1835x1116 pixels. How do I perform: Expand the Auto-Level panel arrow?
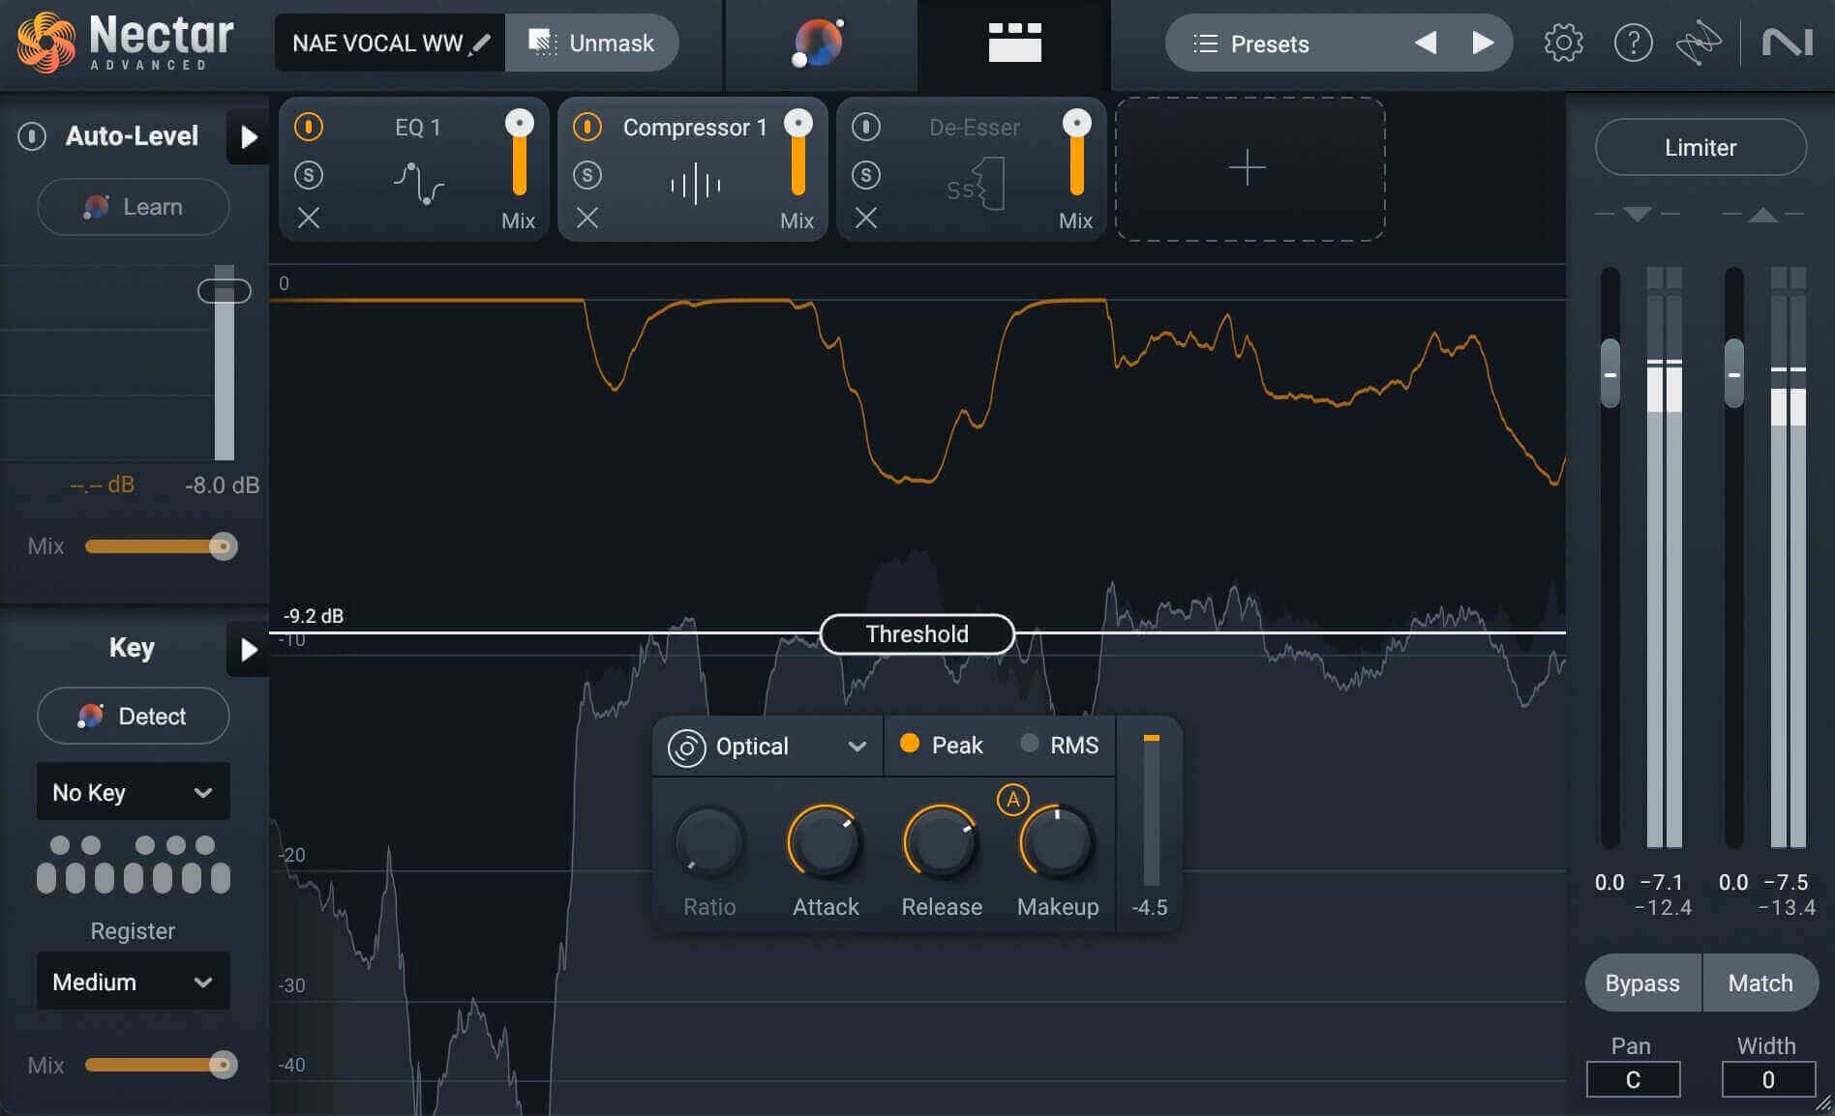tap(248, 137)
